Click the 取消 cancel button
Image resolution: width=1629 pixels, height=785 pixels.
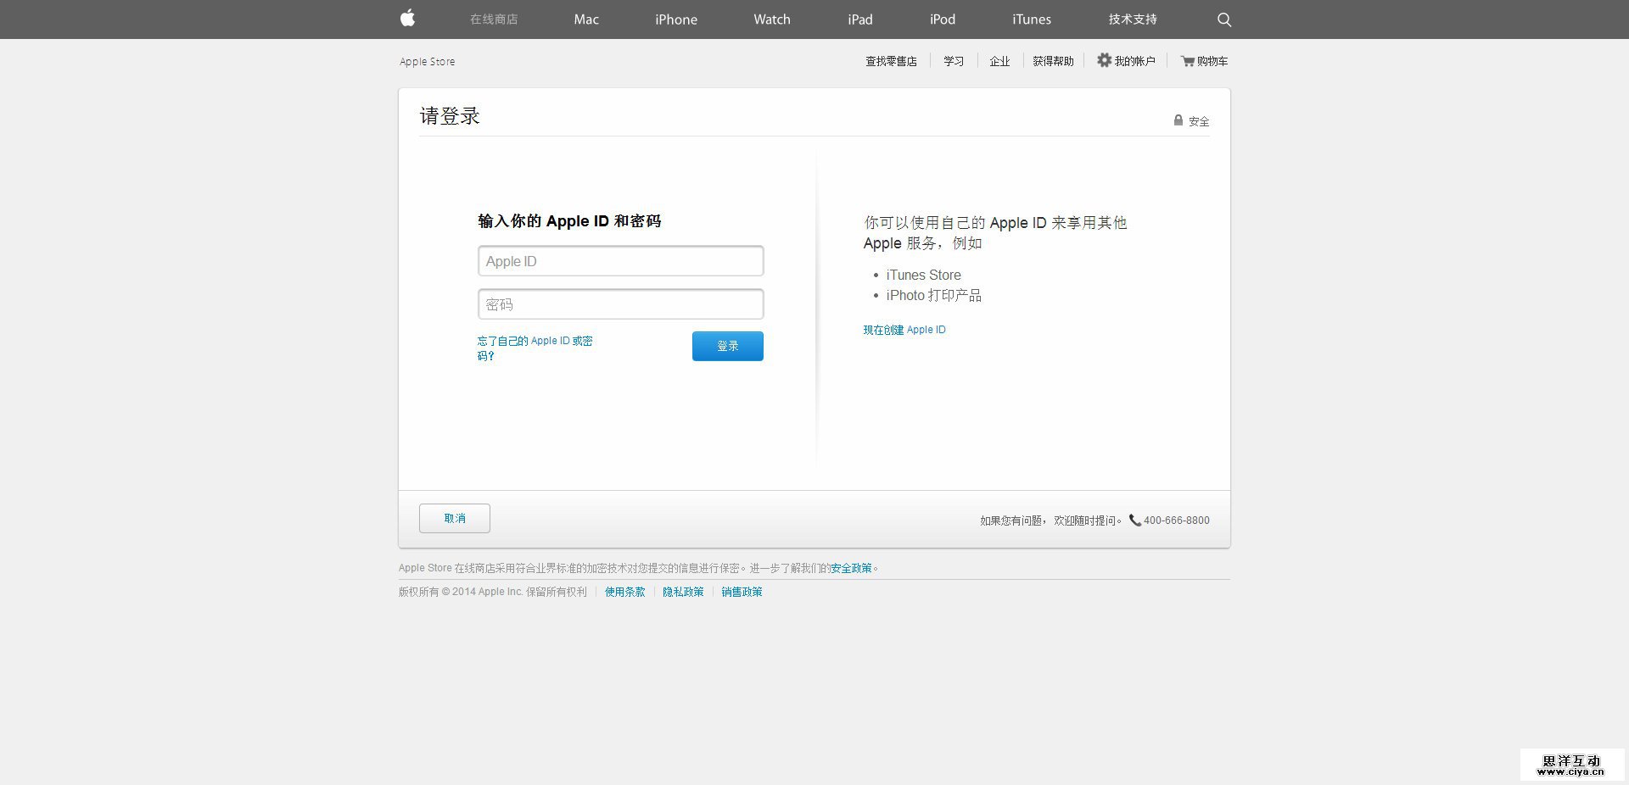pos(454,518)
